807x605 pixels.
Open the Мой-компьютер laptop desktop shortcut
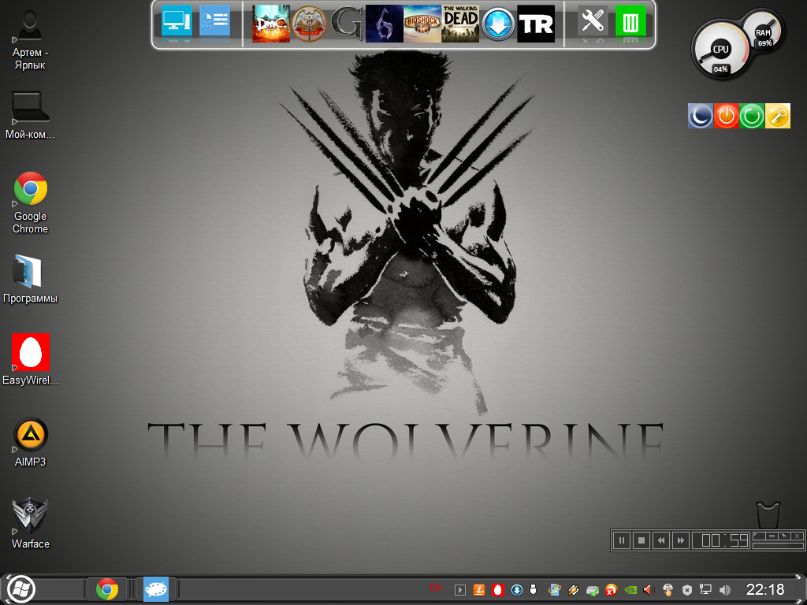[x=30, y=115]
